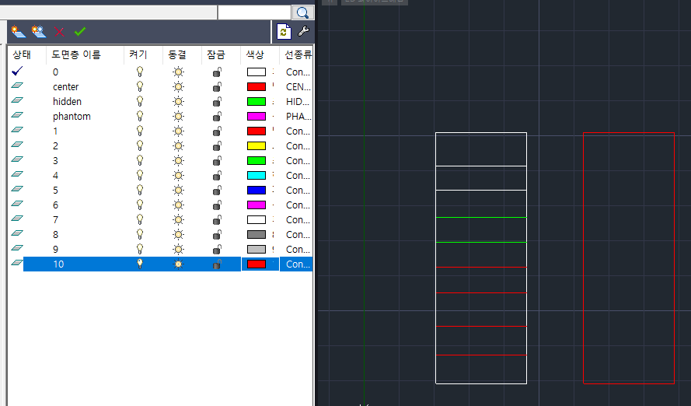Click New Layer Frozen in Viewports icon
The width and height of the screenshot is (691, 406).
click(38, 32)
